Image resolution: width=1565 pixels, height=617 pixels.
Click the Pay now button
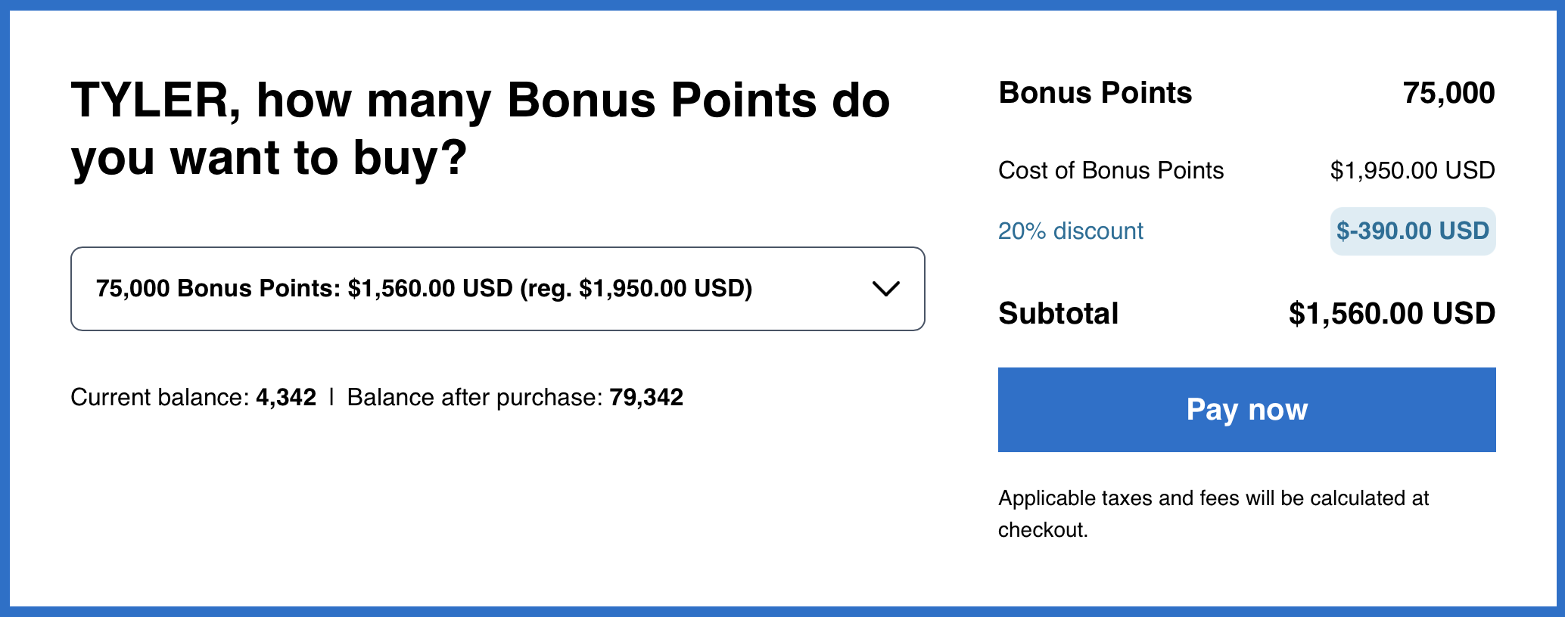(x=1246, y=410)
